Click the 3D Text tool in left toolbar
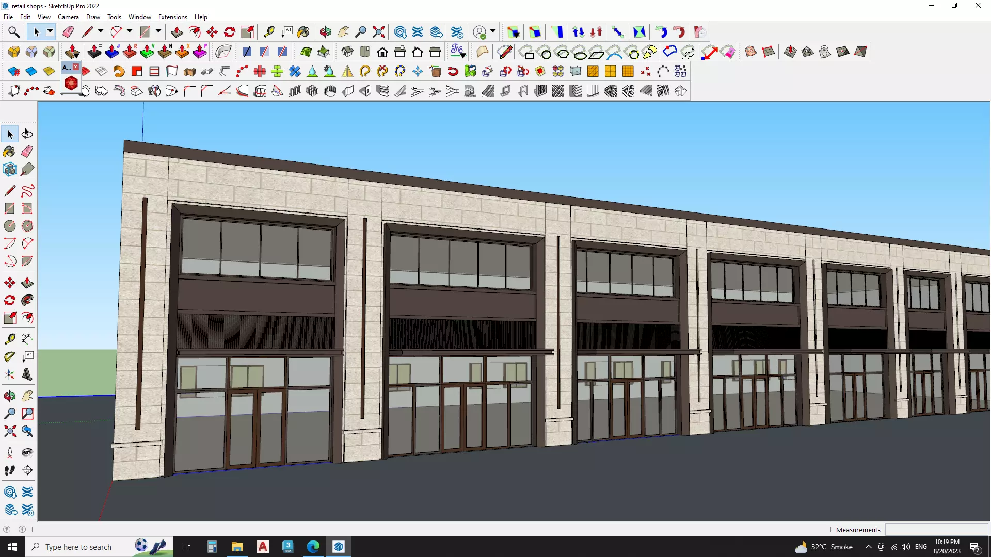 27,374
